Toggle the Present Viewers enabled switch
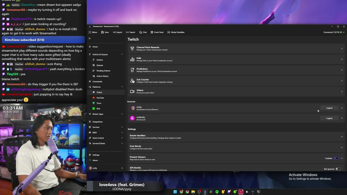The height and width of the screenshot is (195, 347). pos(336,158)
